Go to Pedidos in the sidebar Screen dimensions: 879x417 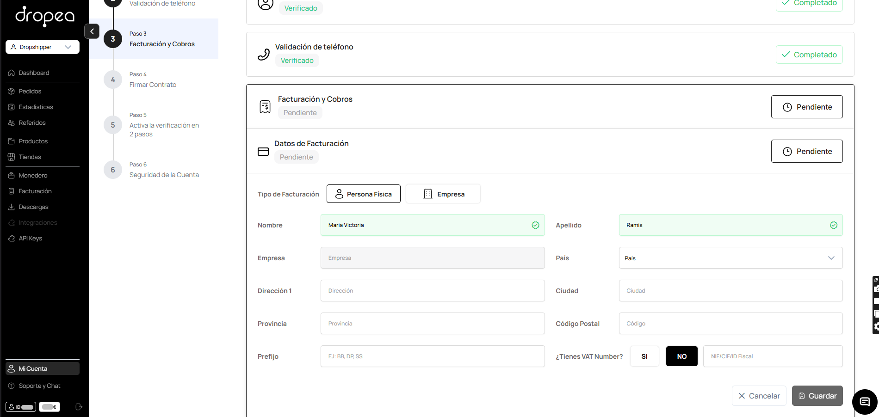(30, 92)
